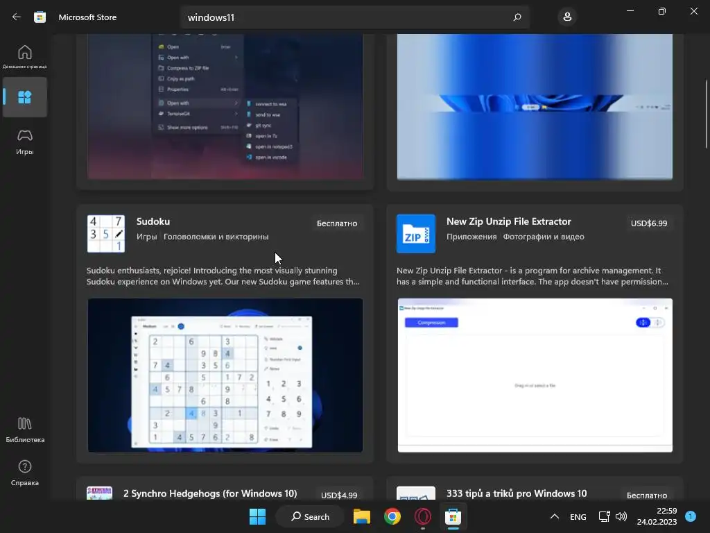Click the 2 Synchro Hedgehogs app icon
The image size is (710, 533).
[99, 493]
